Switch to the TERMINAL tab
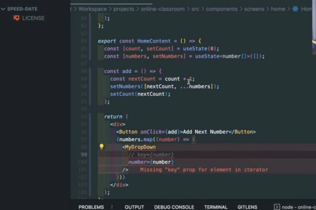The image size is (316, 210). 216,207
